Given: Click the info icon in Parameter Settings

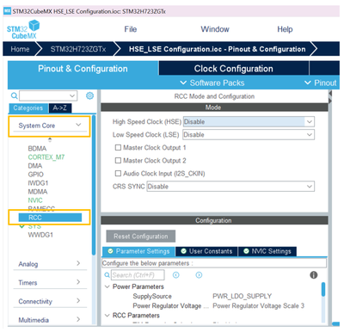Looking at the screenshot, I should [314, 275].
